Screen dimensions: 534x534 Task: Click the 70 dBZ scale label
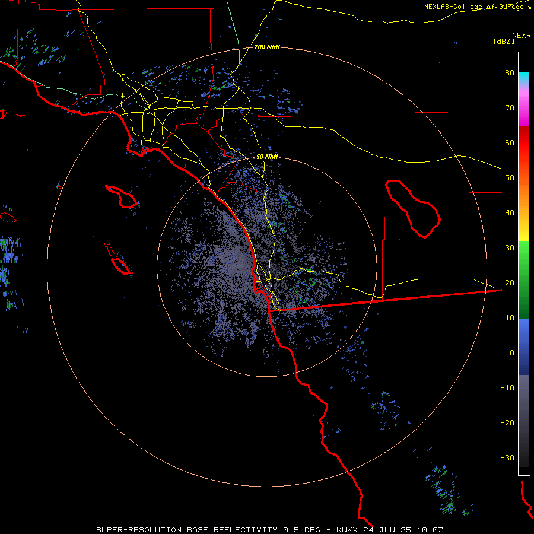coord(510,108)
